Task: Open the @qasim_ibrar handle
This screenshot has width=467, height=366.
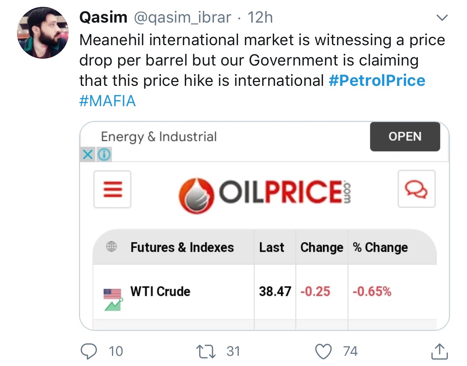Action: click(x=183, y=17)
